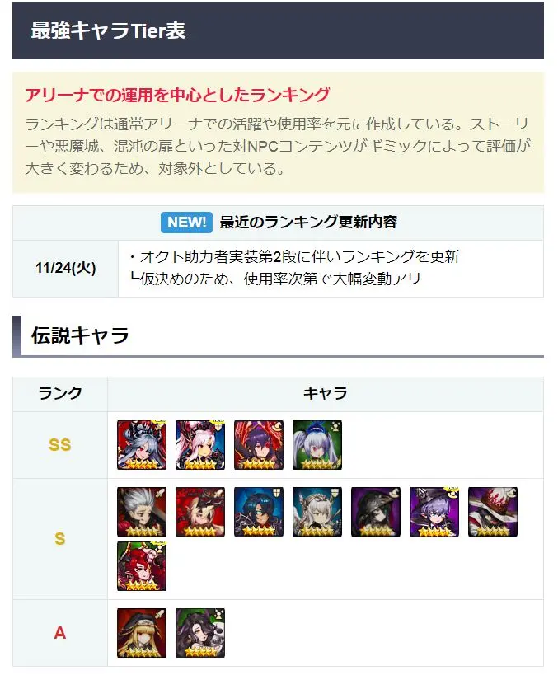Click the 最強キャラTier表 header

click(108, 30)
